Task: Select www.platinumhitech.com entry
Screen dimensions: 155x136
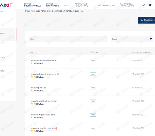Action: pos(43,61)
